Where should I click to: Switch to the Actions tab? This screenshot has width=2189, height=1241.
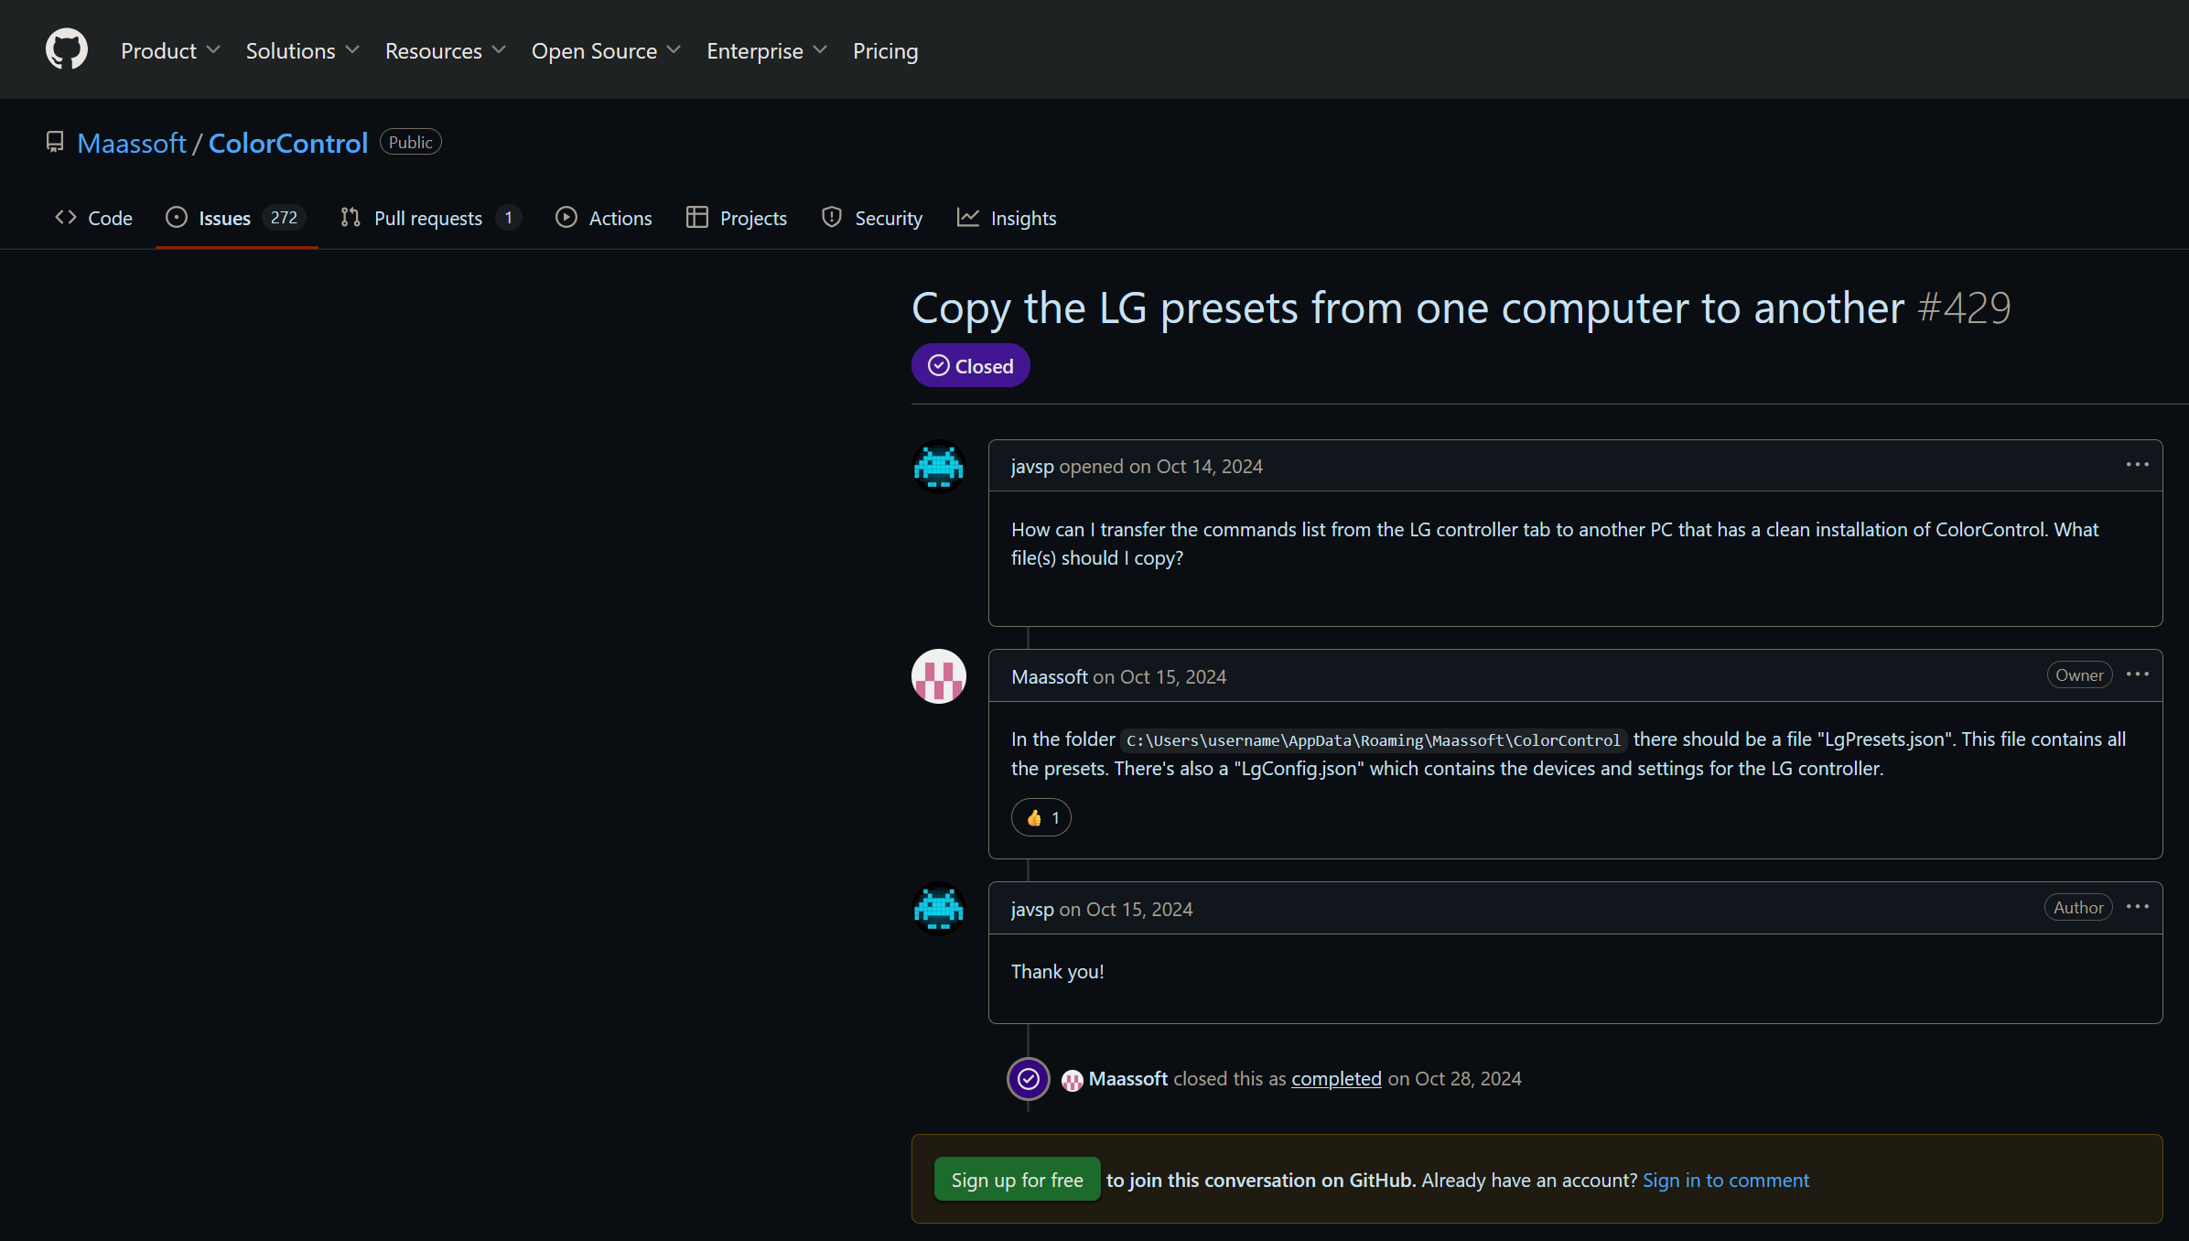(604, 218)
